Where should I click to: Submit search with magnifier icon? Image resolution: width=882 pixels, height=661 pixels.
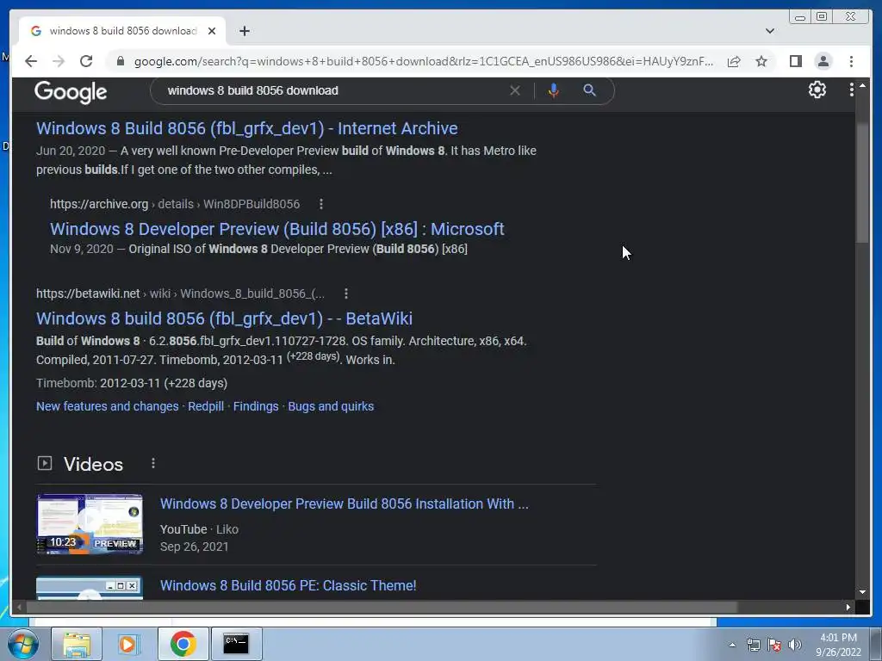click(589, 90)
